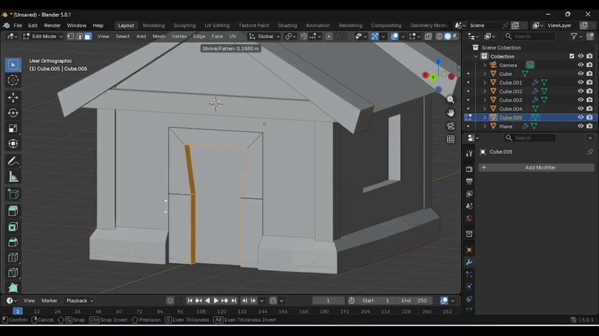Open the Edit Mode dropdown
This screenshot has width=599, height=336.
pyautogui.click(x=43, y=36)
